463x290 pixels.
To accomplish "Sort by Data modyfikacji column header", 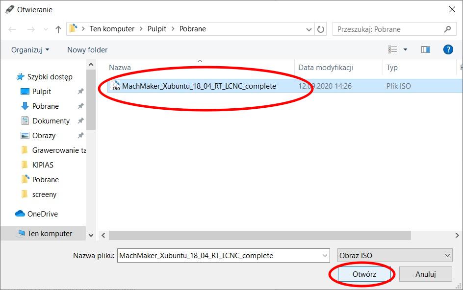I will pyautogui.click(x=326, y=68).
